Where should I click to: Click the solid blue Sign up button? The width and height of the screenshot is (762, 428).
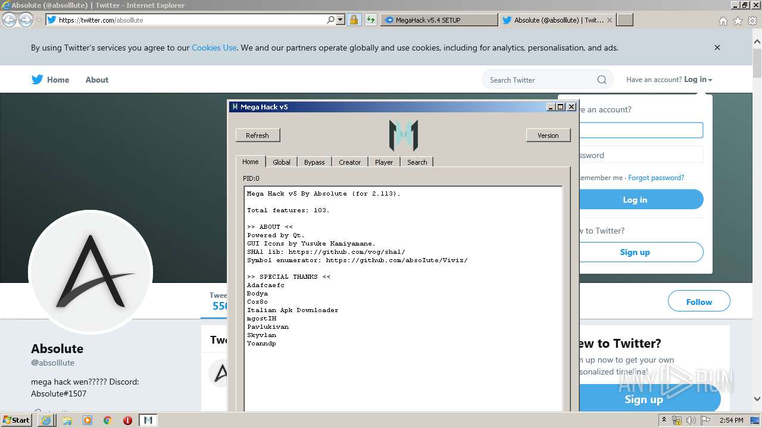coord(649,399)
